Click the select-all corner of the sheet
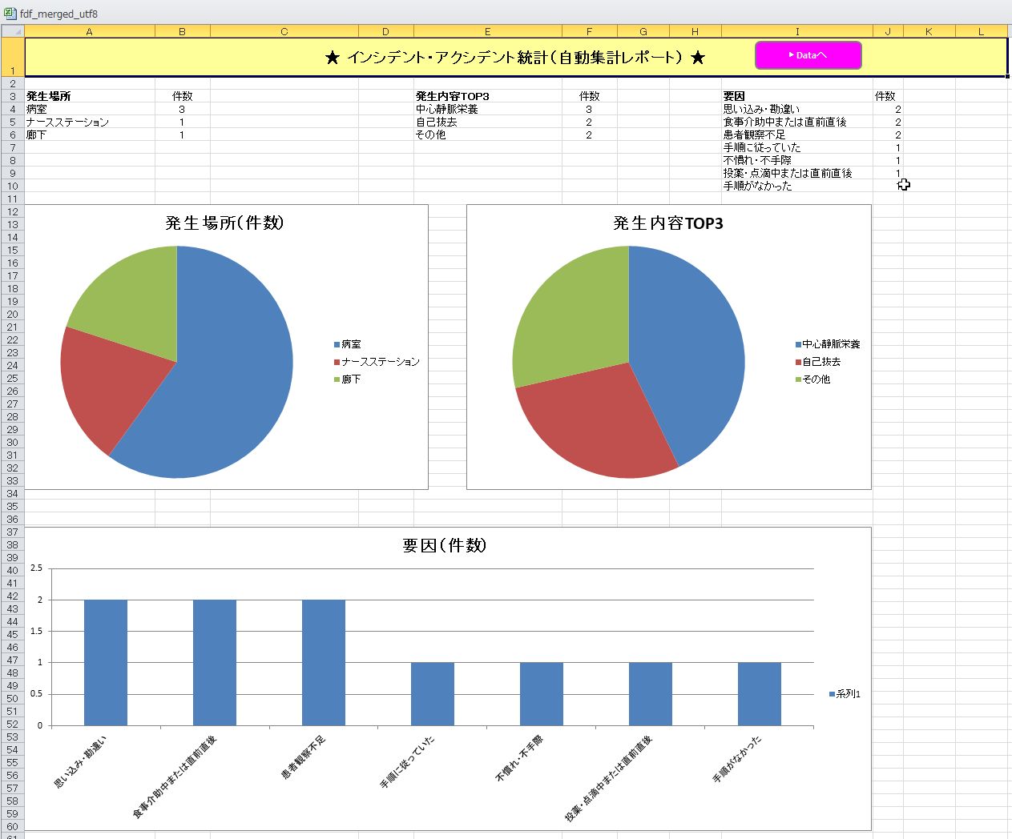The width and height of the screenshot is (1012, 839). [x=12, y=31]
